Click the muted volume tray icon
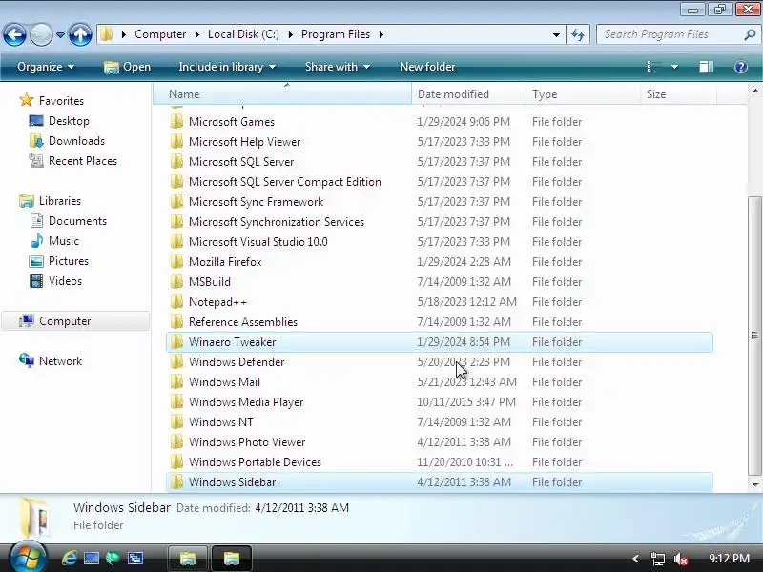 pos(681,559)
